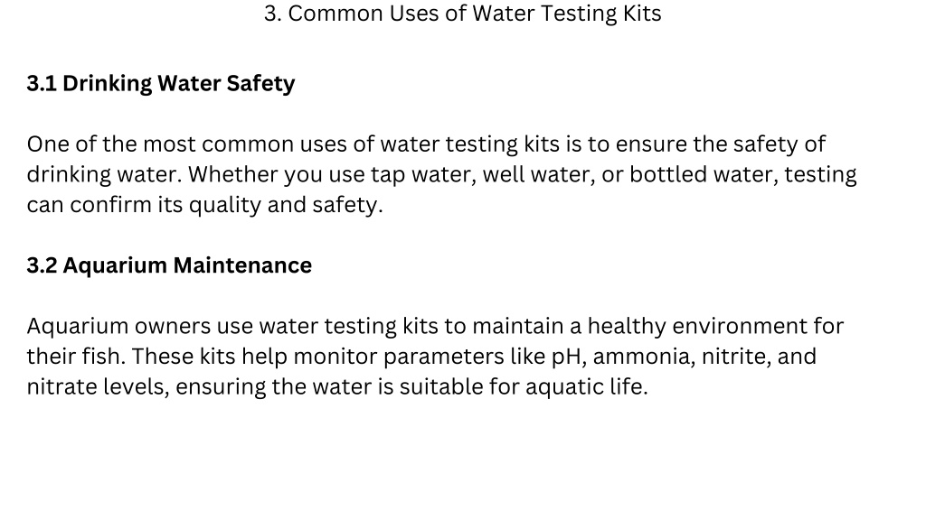The image size is (926, 520).
Task: Click the word 'pH' in second paragraph
Action: [566, 357]
